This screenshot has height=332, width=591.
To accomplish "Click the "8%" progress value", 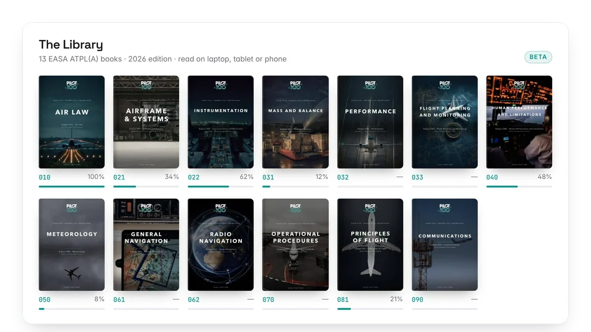I will (x=99, y=299).
